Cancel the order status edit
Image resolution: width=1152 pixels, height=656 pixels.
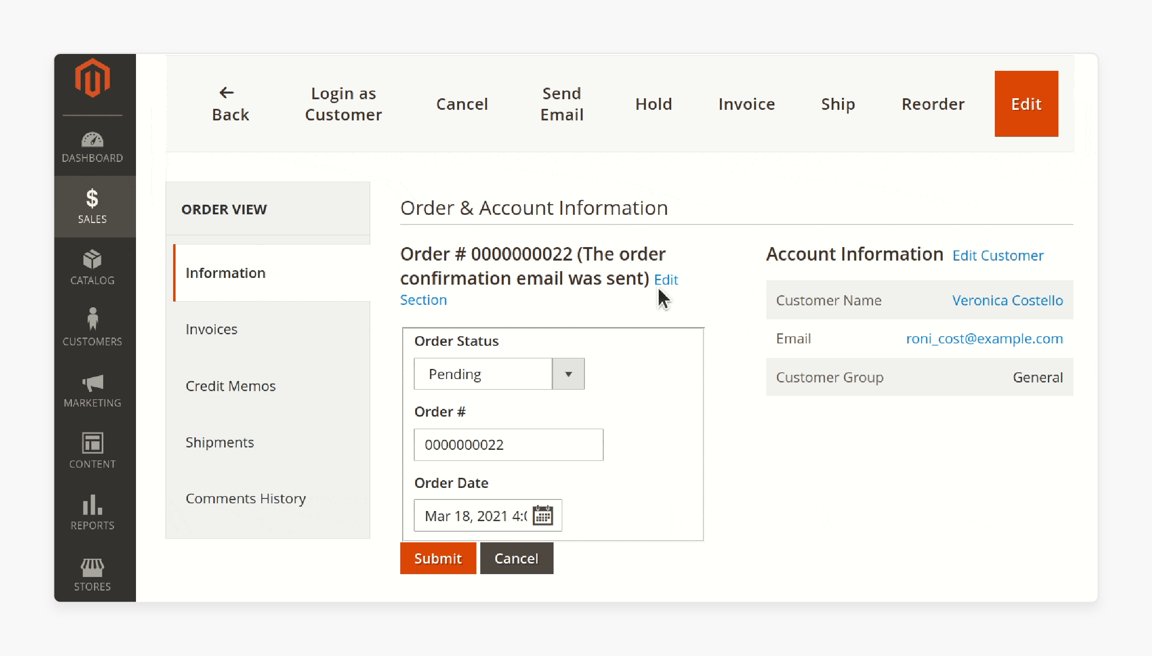pyautogui.click(x=515, y=558)
